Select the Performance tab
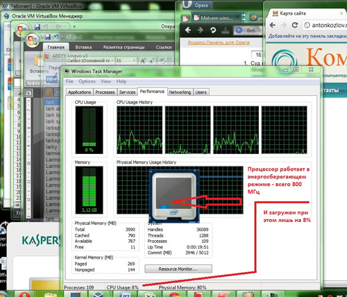 (x=152, y=92)
